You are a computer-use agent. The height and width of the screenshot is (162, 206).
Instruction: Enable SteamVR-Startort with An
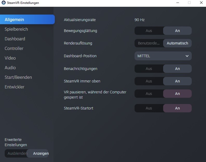(x=177, y=108)
